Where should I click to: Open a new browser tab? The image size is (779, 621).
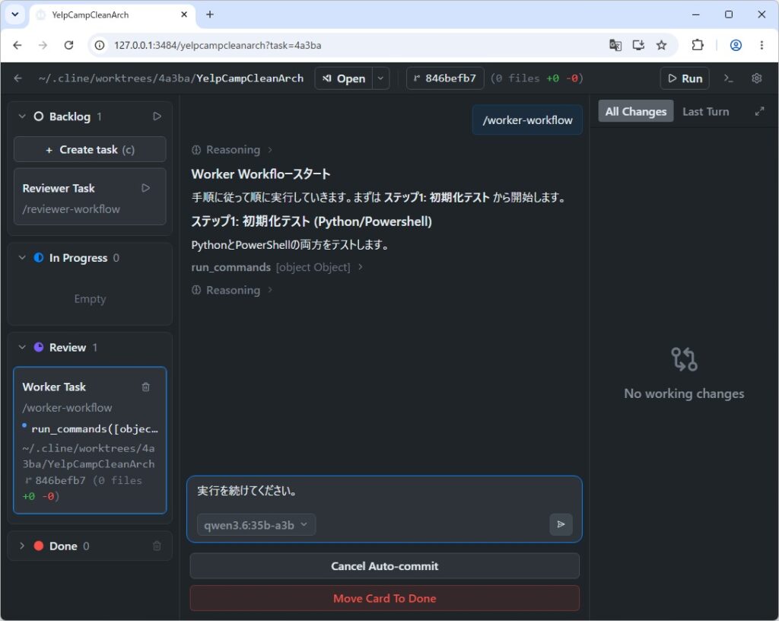point(210,14)
